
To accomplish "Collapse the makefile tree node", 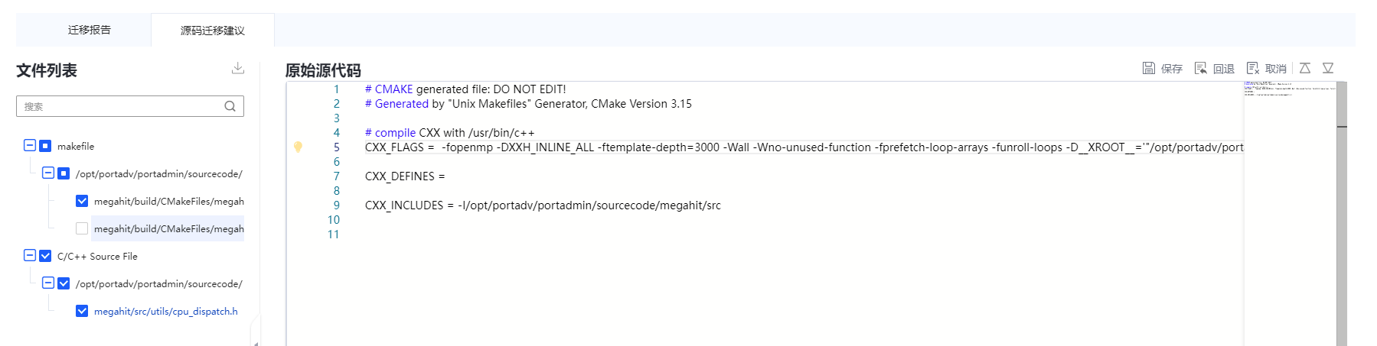I will coord(30,145).
